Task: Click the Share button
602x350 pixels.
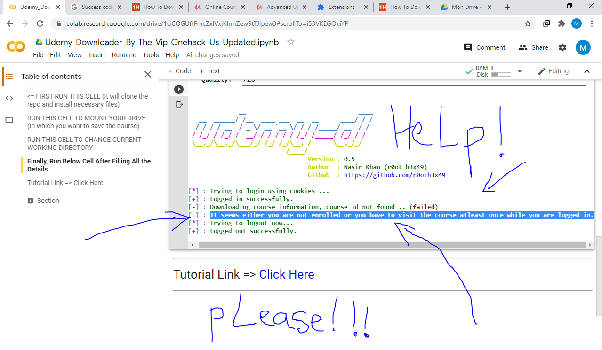Action: (533, 47)
